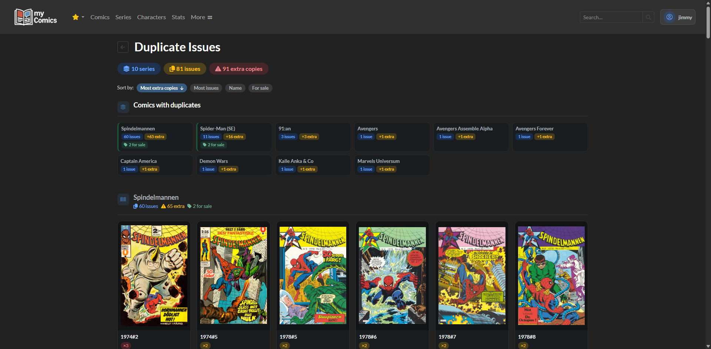Go back using the arrow button
Viewport: 711px width, 349px height.
(123, 47)
